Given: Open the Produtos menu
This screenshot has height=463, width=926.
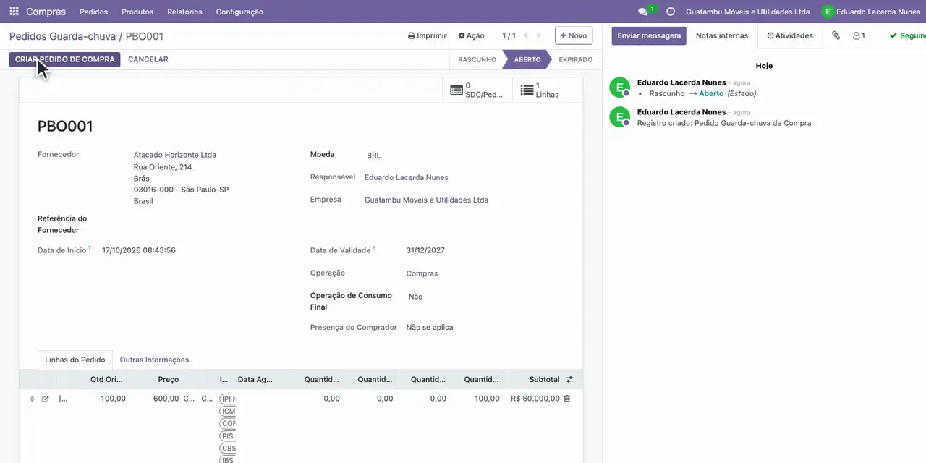Looking at the screenshot, I should click(x=137, y=12).
